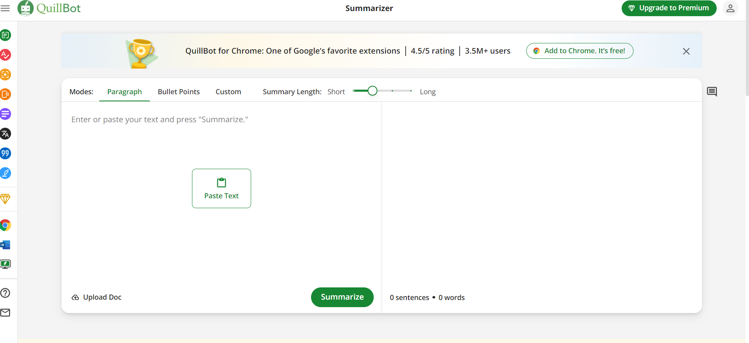The image size is (749, 343).
Task: Click the "Modes:" label
Action: coord(81,92)
